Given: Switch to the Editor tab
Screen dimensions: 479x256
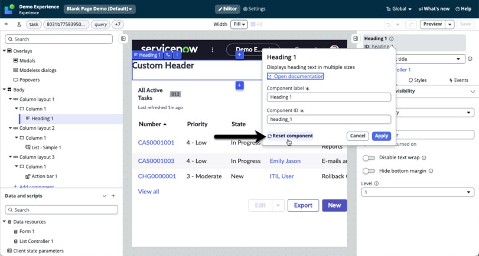Looking at the screenshot, I should (227, 9).
